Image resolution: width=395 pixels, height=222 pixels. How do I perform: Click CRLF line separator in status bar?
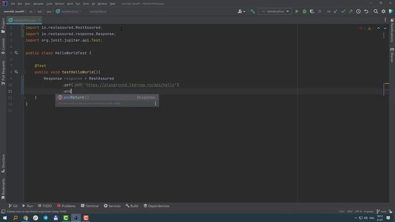point(350,212)
